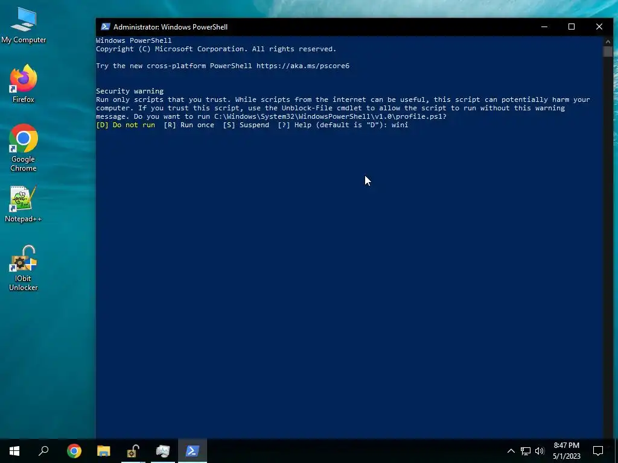618x463 pixels.
Task: Open File Explorer from the taskbar
Action: click(x=104, y=451)
